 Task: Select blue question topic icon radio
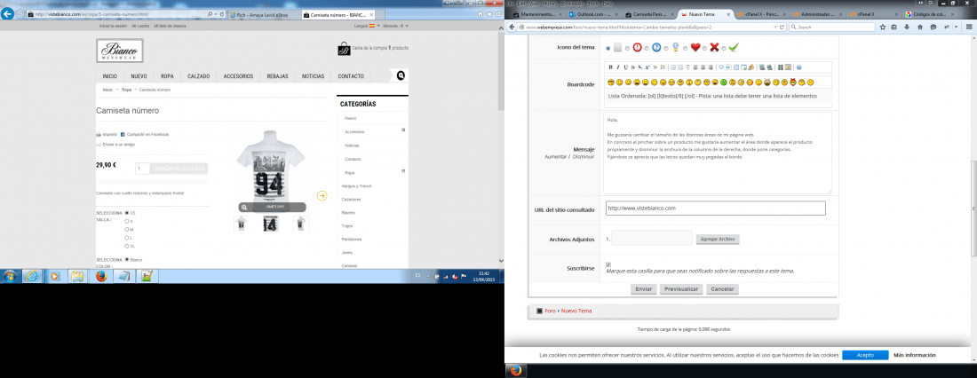pos(646,48)
